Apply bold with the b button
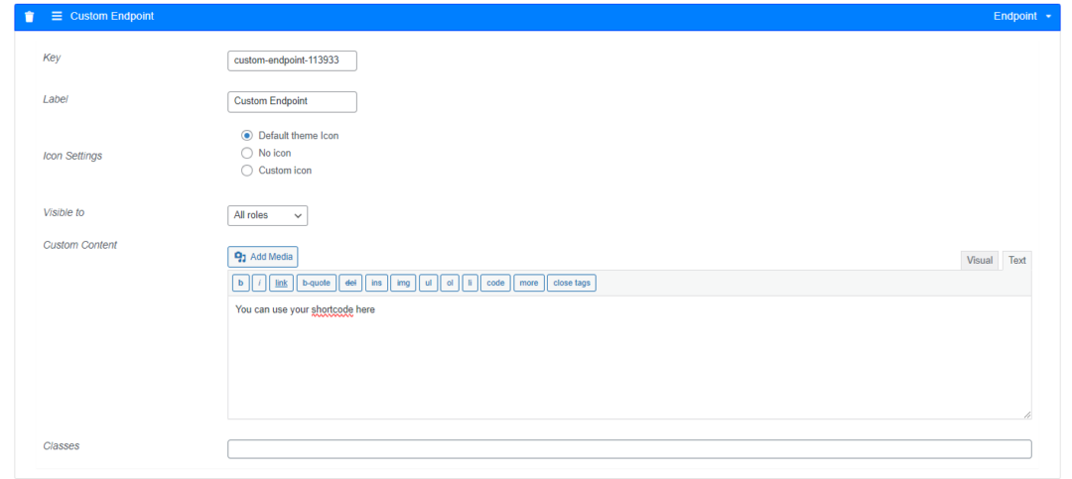1072x479 pixels. point(240,283)
